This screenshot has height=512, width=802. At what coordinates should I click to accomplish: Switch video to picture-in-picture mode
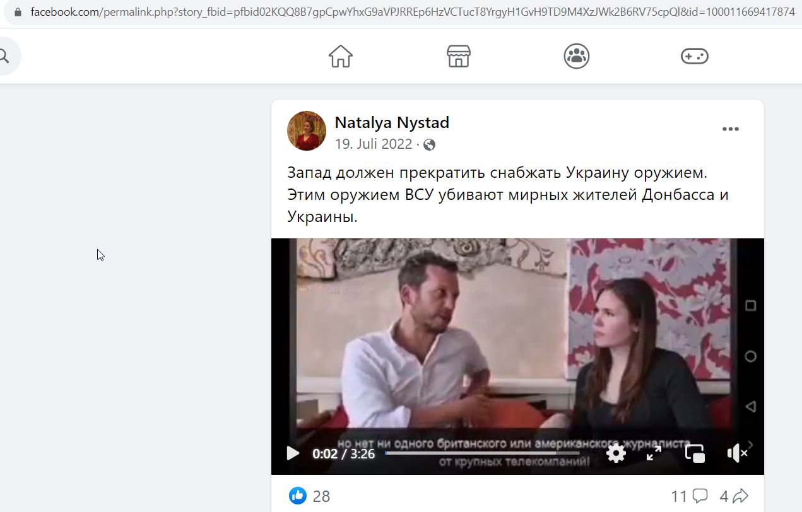pos(695,453)
